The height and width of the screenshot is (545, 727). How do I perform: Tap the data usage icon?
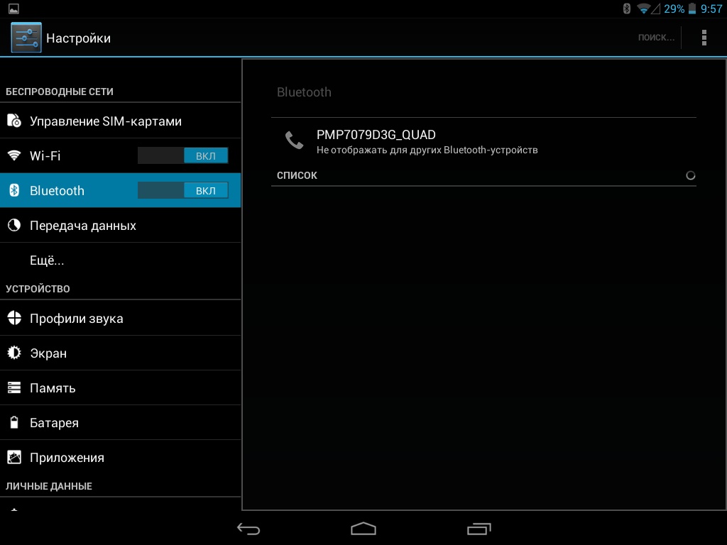click(x=14, y=226)
